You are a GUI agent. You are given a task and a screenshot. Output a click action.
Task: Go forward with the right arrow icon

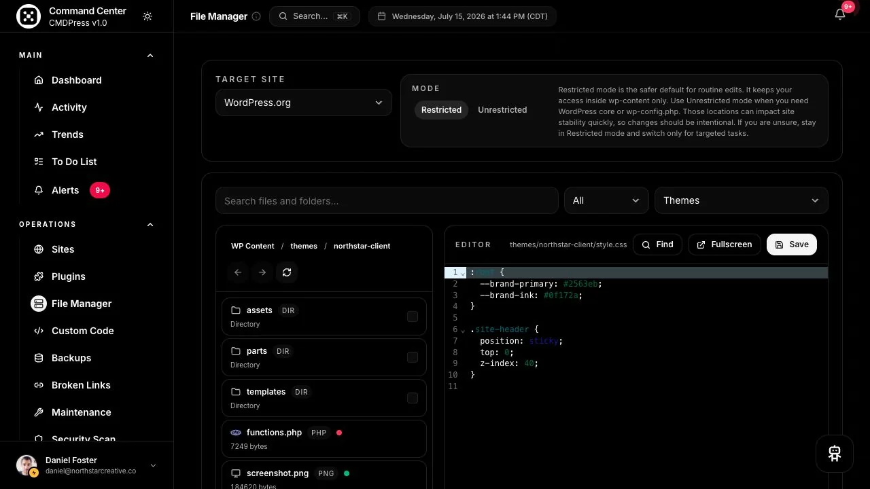(x=262, y=272)
